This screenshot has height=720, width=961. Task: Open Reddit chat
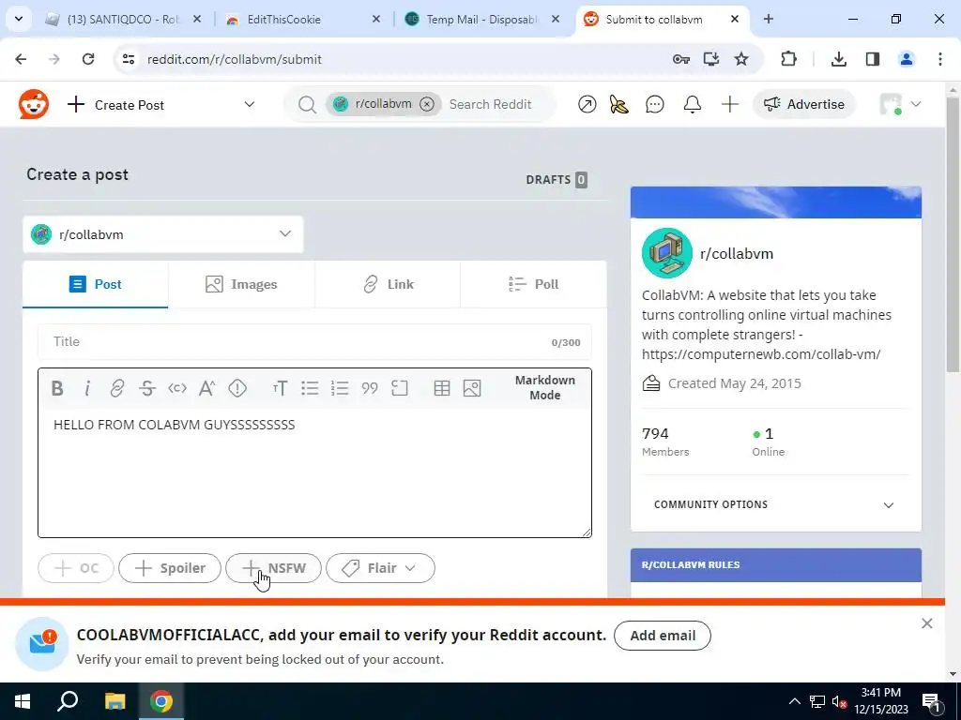pyautogui.click(x=654, y=105)
